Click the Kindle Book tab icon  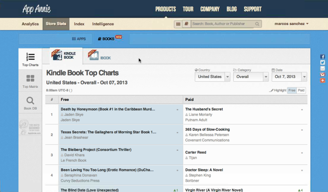[57, 55]
